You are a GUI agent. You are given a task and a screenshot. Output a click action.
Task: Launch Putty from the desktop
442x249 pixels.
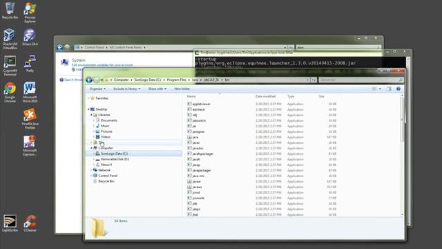(30, 64)
